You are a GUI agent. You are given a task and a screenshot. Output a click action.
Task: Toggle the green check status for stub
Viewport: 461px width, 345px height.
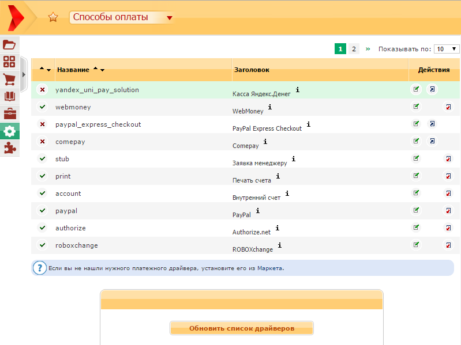point(42,159)
